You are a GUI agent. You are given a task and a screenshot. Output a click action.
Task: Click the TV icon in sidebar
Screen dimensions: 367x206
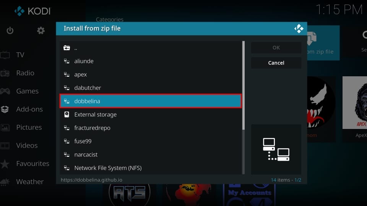tap(5, 55)
